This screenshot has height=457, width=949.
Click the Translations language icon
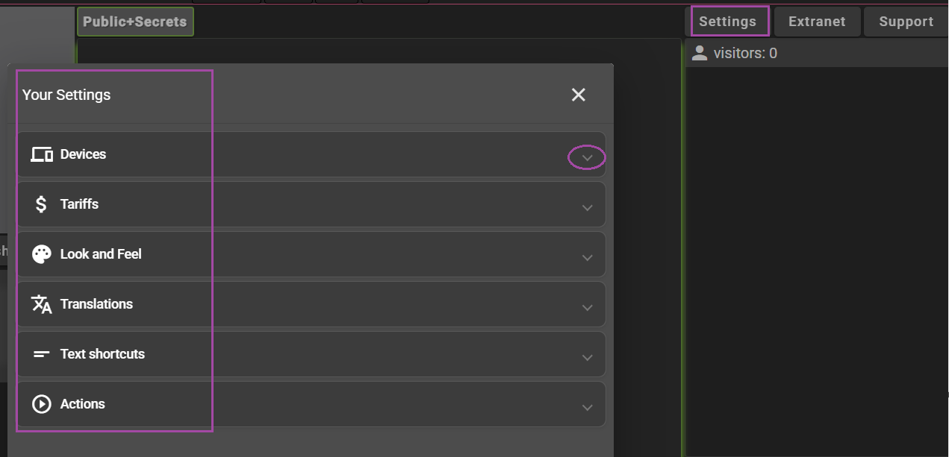point(42,304)
